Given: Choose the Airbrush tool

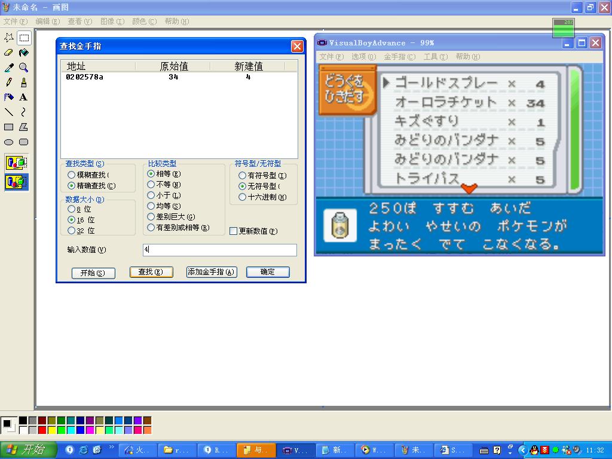Looking at the screenshot, I should coord(9,97).
